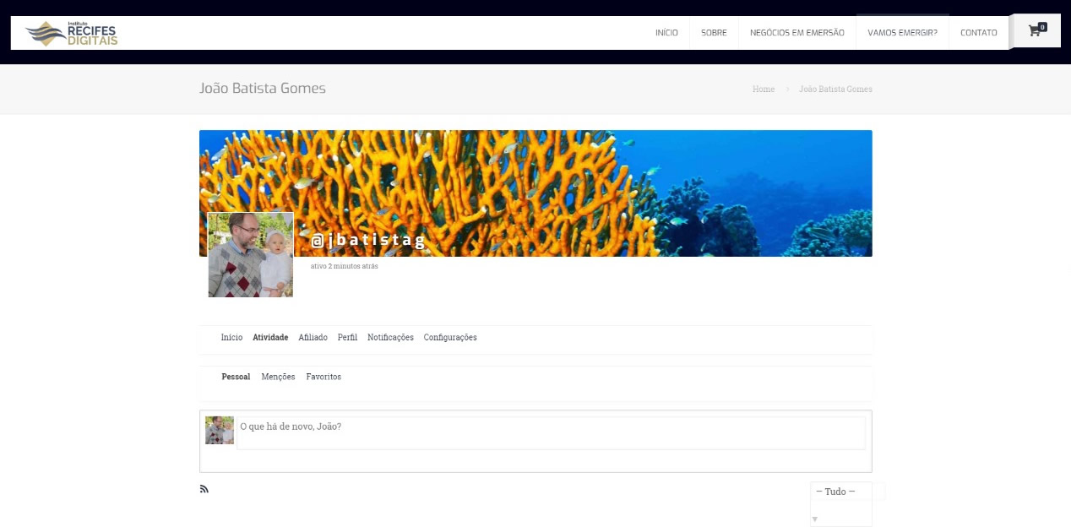Focus the 'O que há de novo' field

tap(551, 432)
